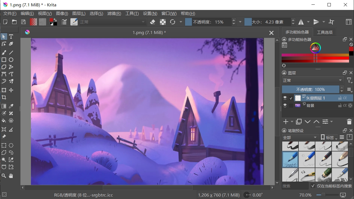The width and height of the screenshot is (354, 199).
Task: Hide the 矢量图层 1 layer eye
Action: (x=285, y=98)
